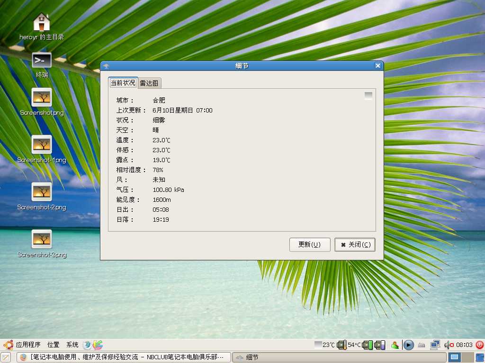Click the 关闭(C) button

355,245
